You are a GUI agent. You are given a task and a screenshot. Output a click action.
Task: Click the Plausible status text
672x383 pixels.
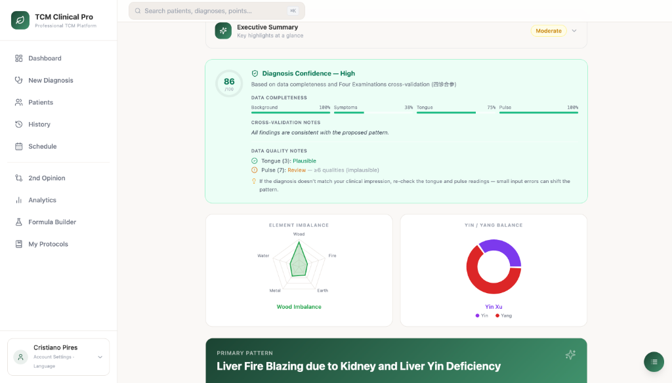click(304, 161)
